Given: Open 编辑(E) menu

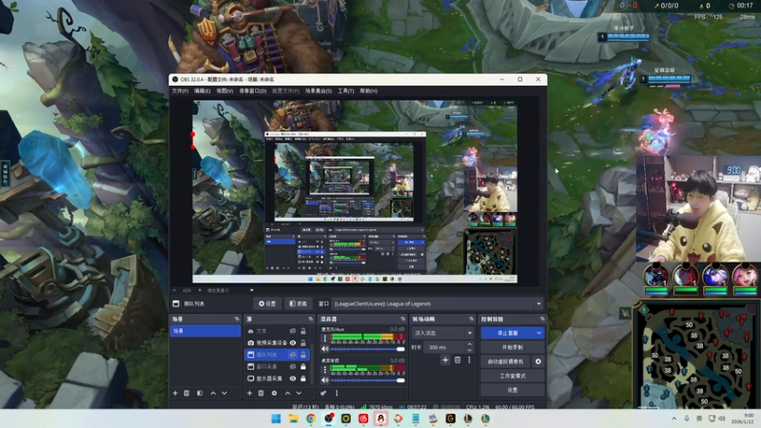Looking at the screenshot, I should 202,90.
